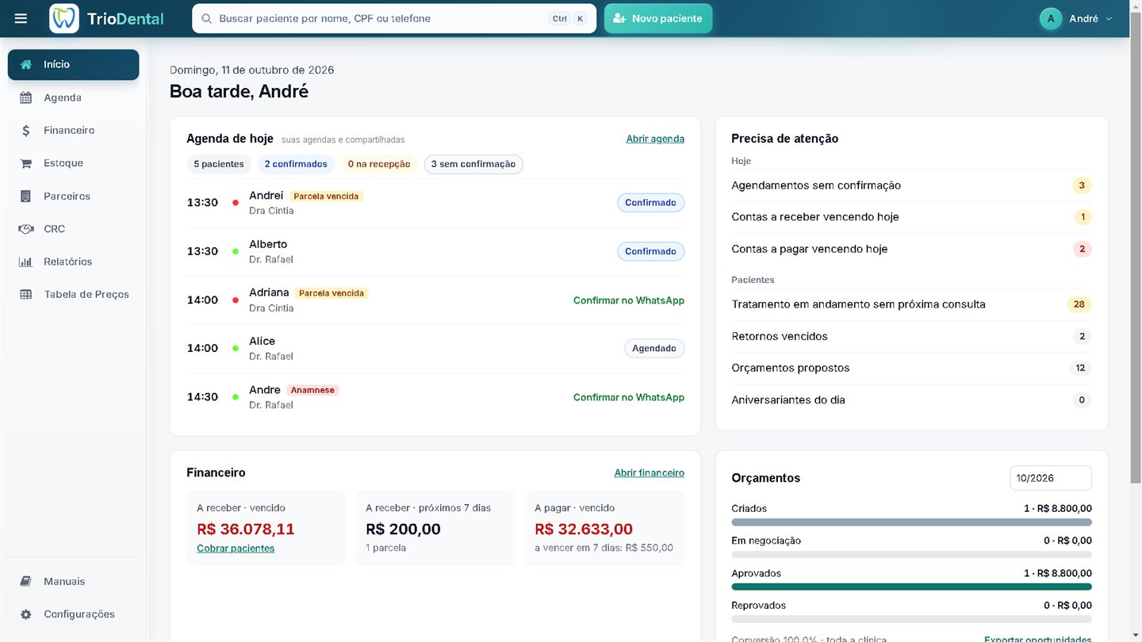Click the 0 na recepção chip
This screenshot has width=1142, height=642.
click(379, 164)
